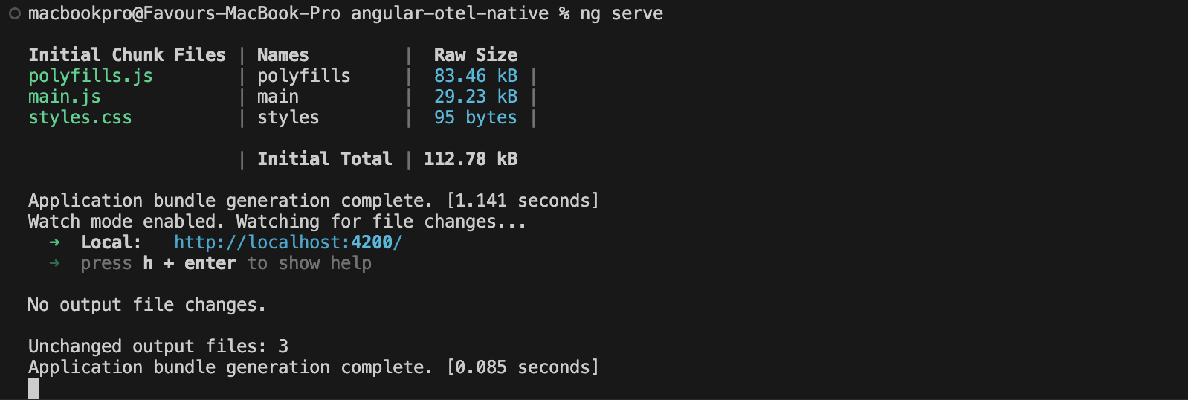Click the 95 bytes size value
Screen dimensions: 1188x400
click(x=476, y=117)
